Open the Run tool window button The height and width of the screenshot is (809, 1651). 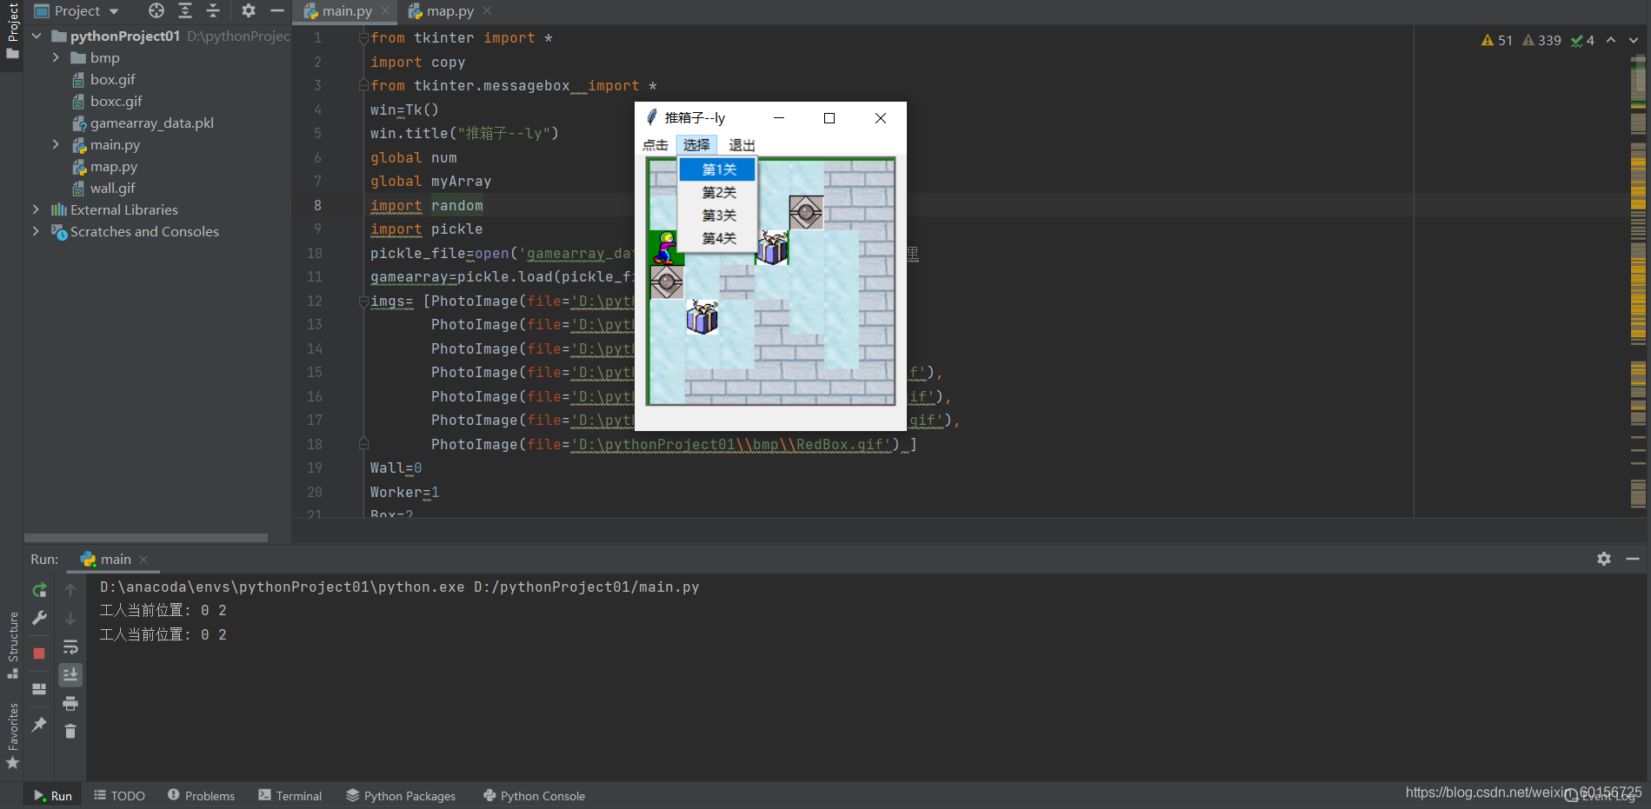[x=53, y=796]
